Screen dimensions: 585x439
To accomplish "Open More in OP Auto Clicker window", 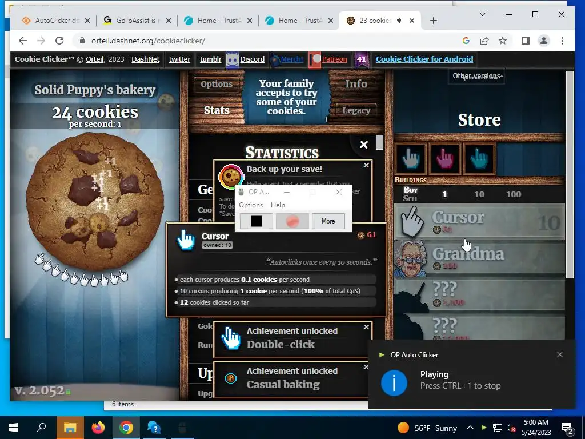I will 328,221.
